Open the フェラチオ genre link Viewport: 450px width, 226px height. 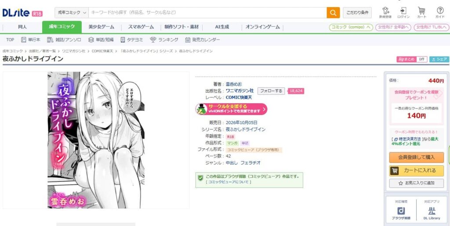coord(250,163)
